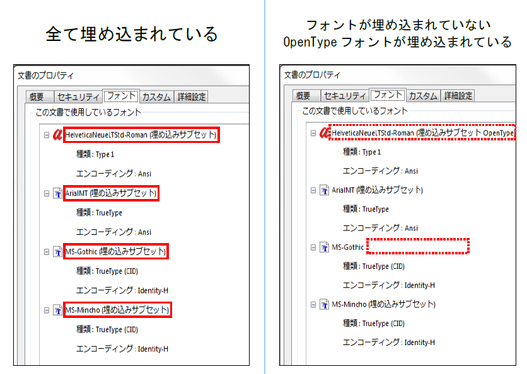Click the MS-Mincho font icon in left dialog
The image size is (527, 374).
click(x=58, y=310)
